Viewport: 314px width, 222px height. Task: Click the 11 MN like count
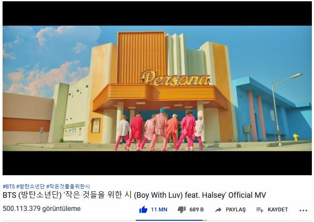(159, 210)
